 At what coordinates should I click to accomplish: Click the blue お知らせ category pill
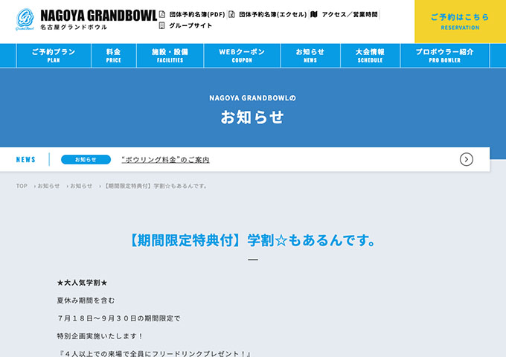point(86,159)
